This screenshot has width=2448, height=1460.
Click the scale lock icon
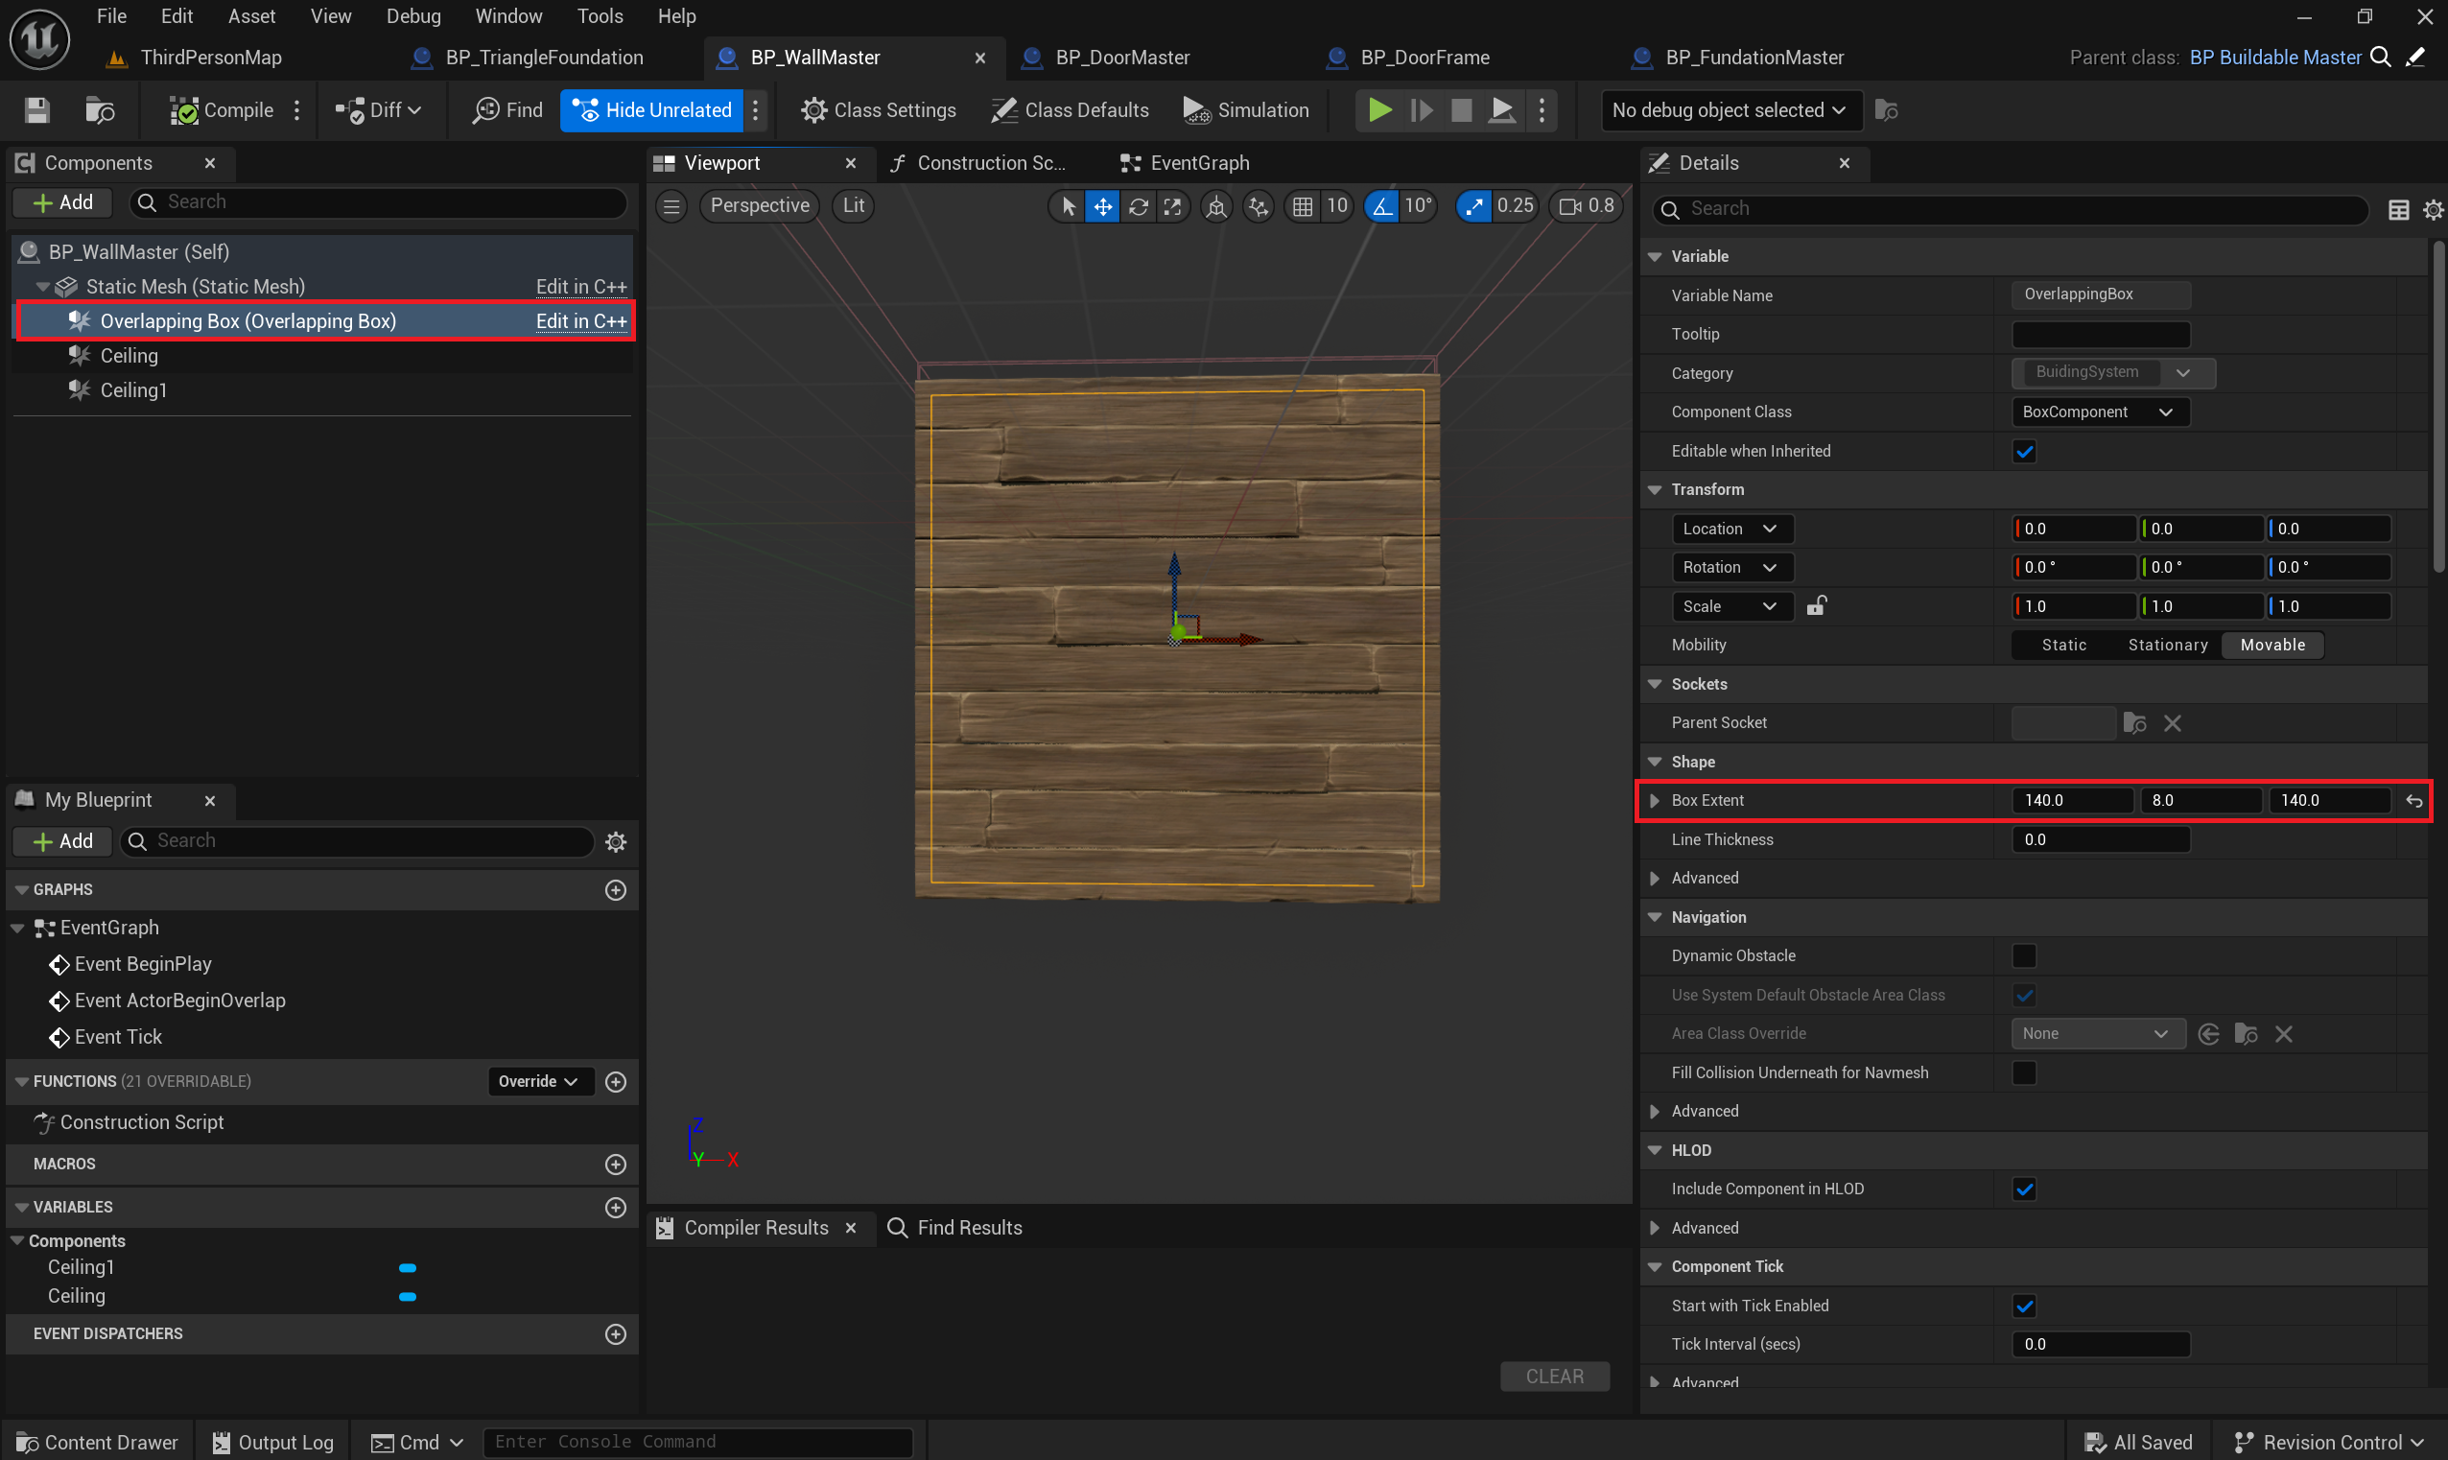coord(1816,606)
